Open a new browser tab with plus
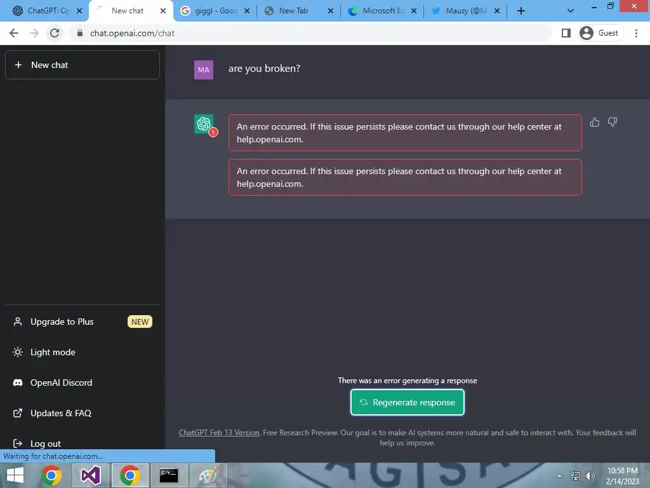 [x=521, y=11]
